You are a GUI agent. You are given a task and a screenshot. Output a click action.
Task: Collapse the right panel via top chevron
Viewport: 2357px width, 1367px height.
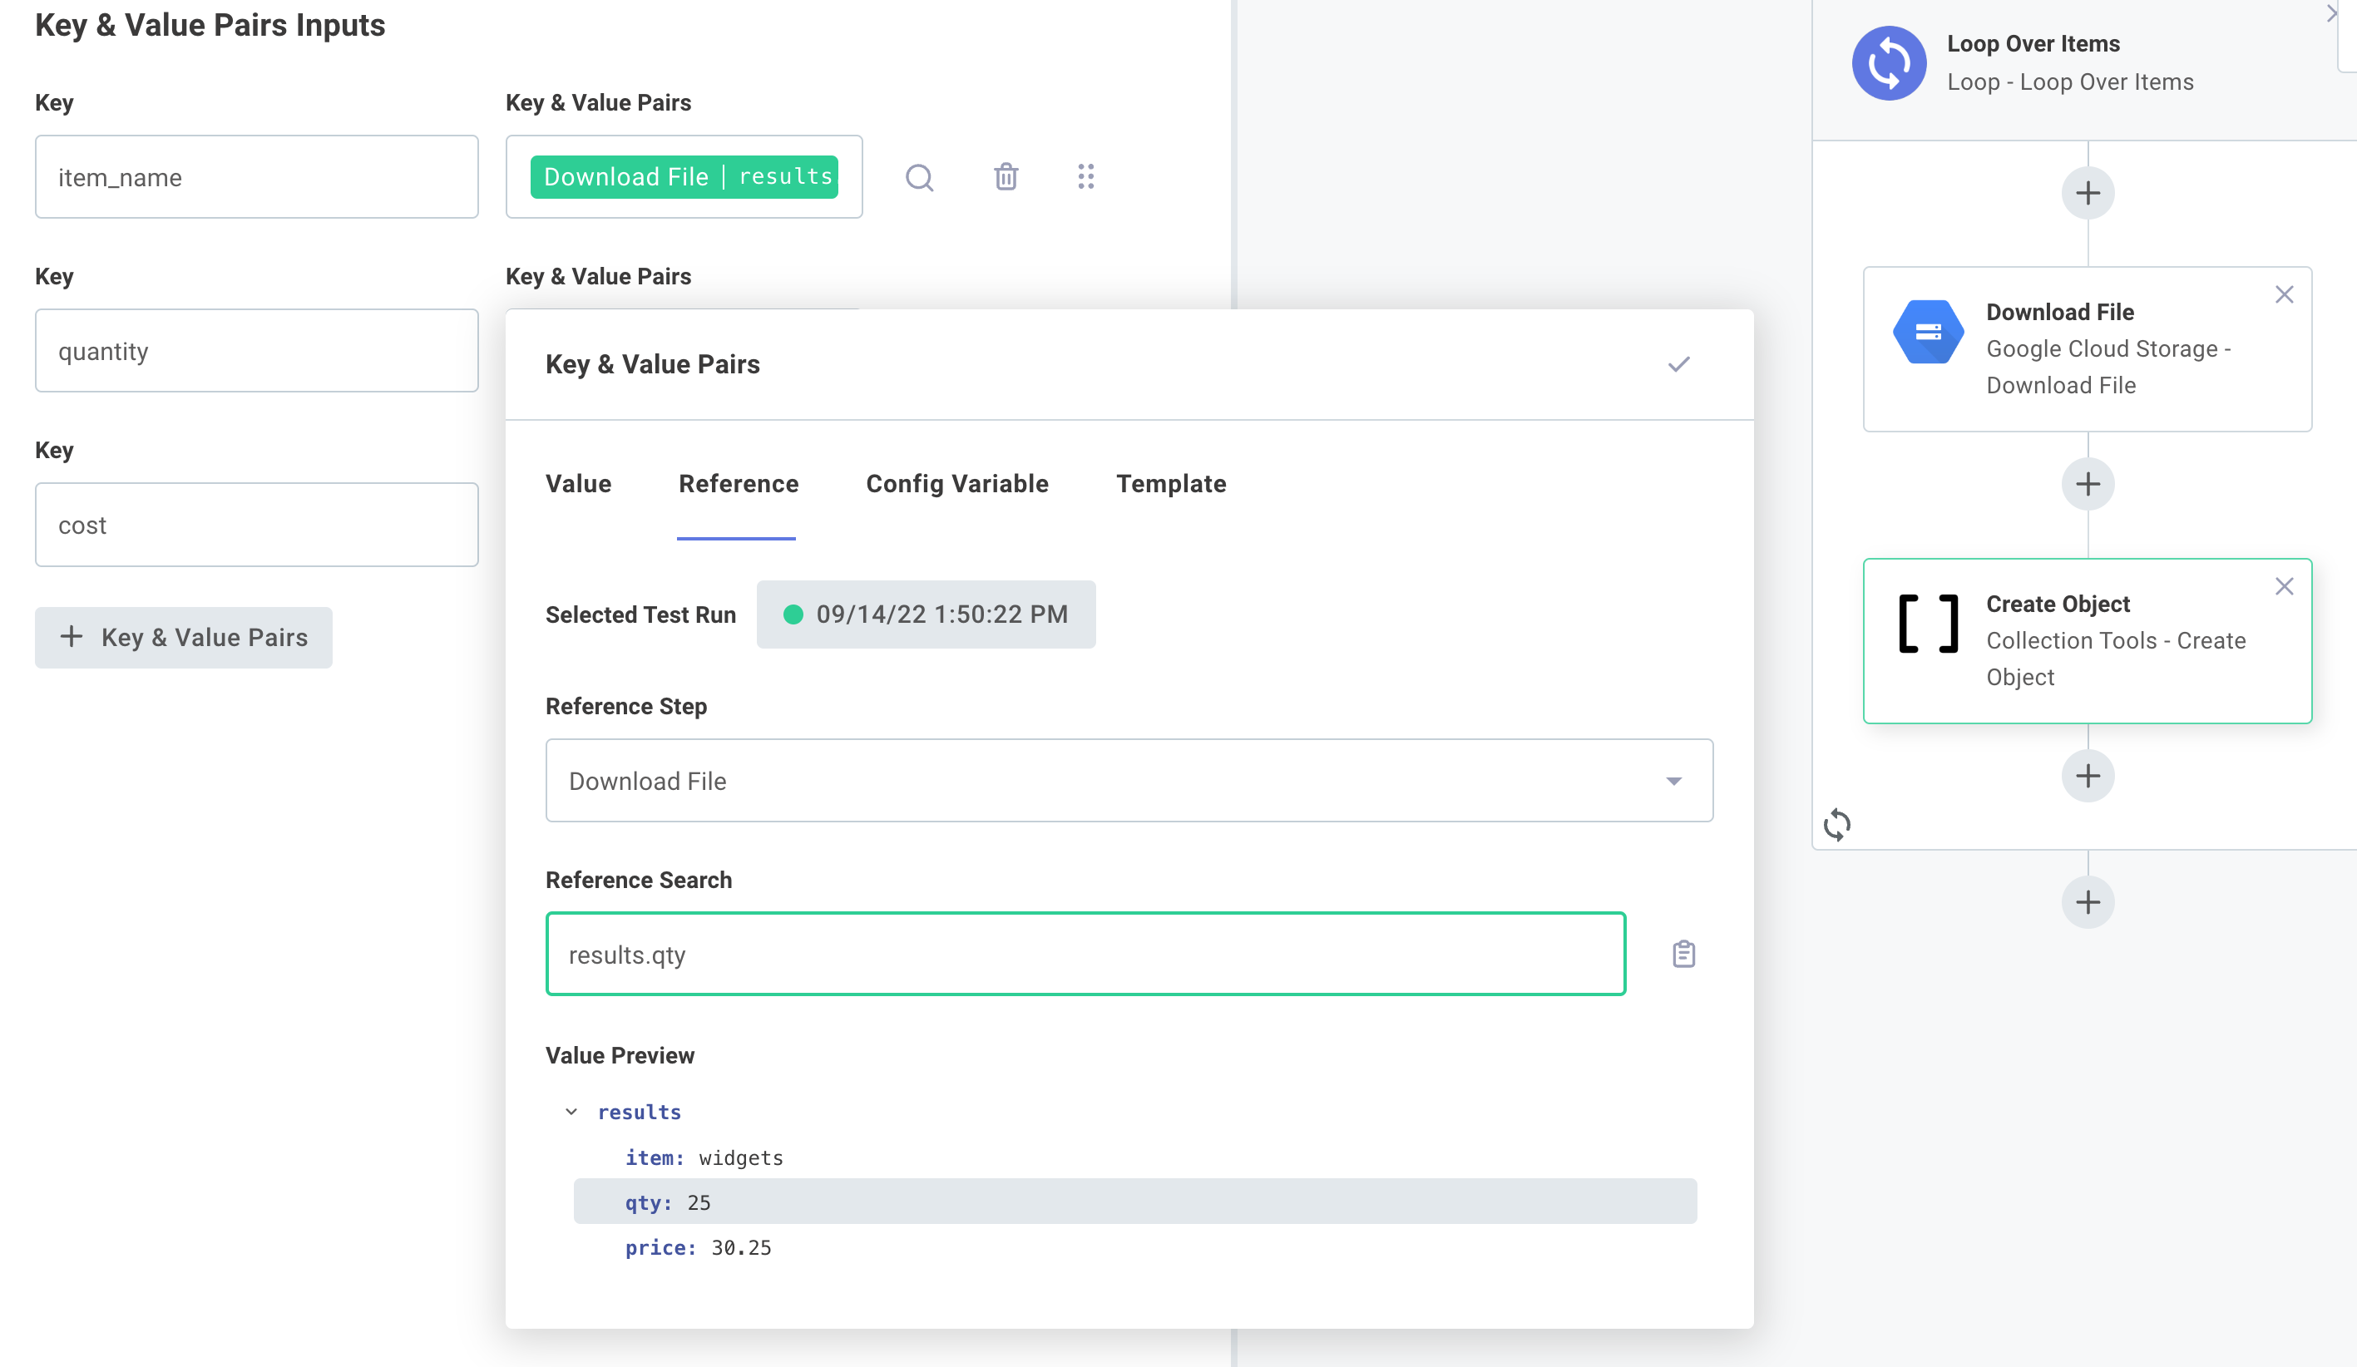[2331, 14]
